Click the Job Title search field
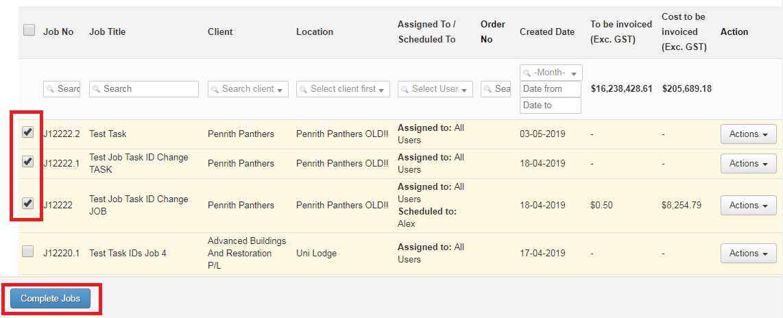The height and width of the screenshot is (318, 783). (144, 89)
